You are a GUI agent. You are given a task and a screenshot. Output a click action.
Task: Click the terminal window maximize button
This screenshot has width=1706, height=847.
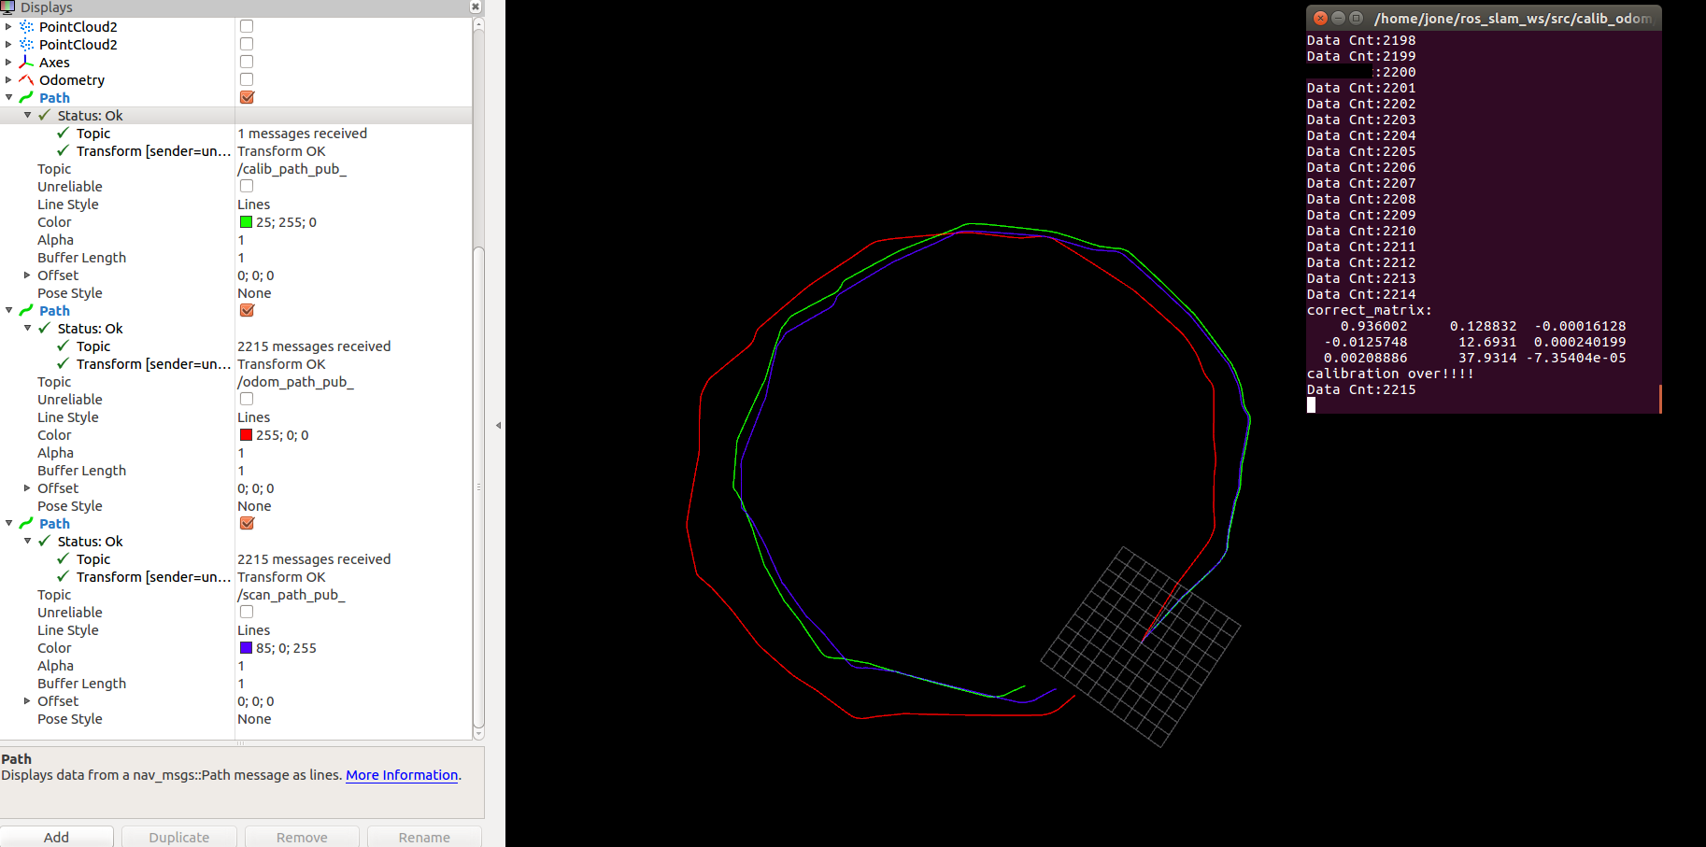click(x=1356, y=18)
